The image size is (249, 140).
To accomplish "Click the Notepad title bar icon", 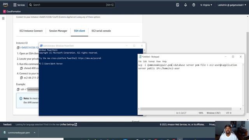I will [x=140, y=57].
